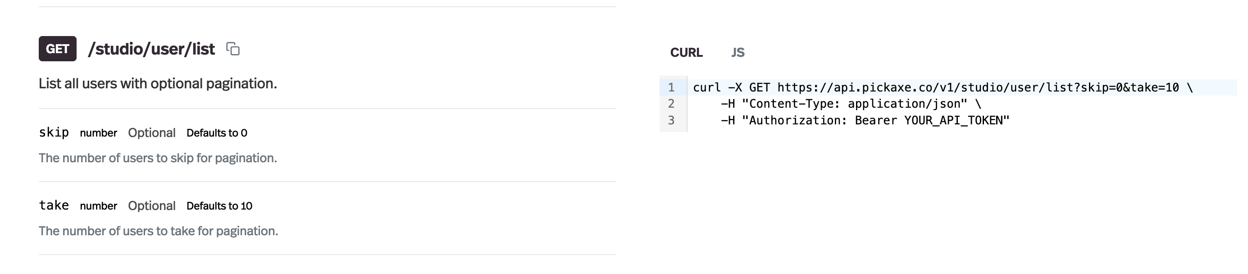Click the copy icon beside /studio/user/list
Image resolution: width=1248 pixels, height=274 pixels.
click(233, 49)
